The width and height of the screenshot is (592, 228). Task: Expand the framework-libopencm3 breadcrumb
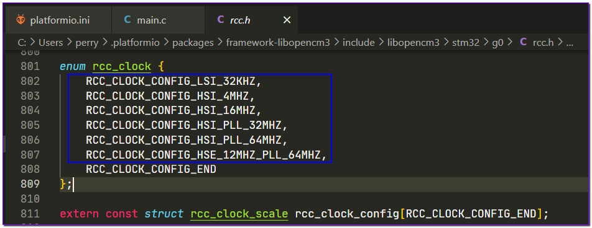click(x=278, y=43)
